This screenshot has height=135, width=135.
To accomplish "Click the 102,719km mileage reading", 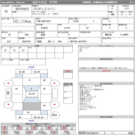I will (22, 22).
